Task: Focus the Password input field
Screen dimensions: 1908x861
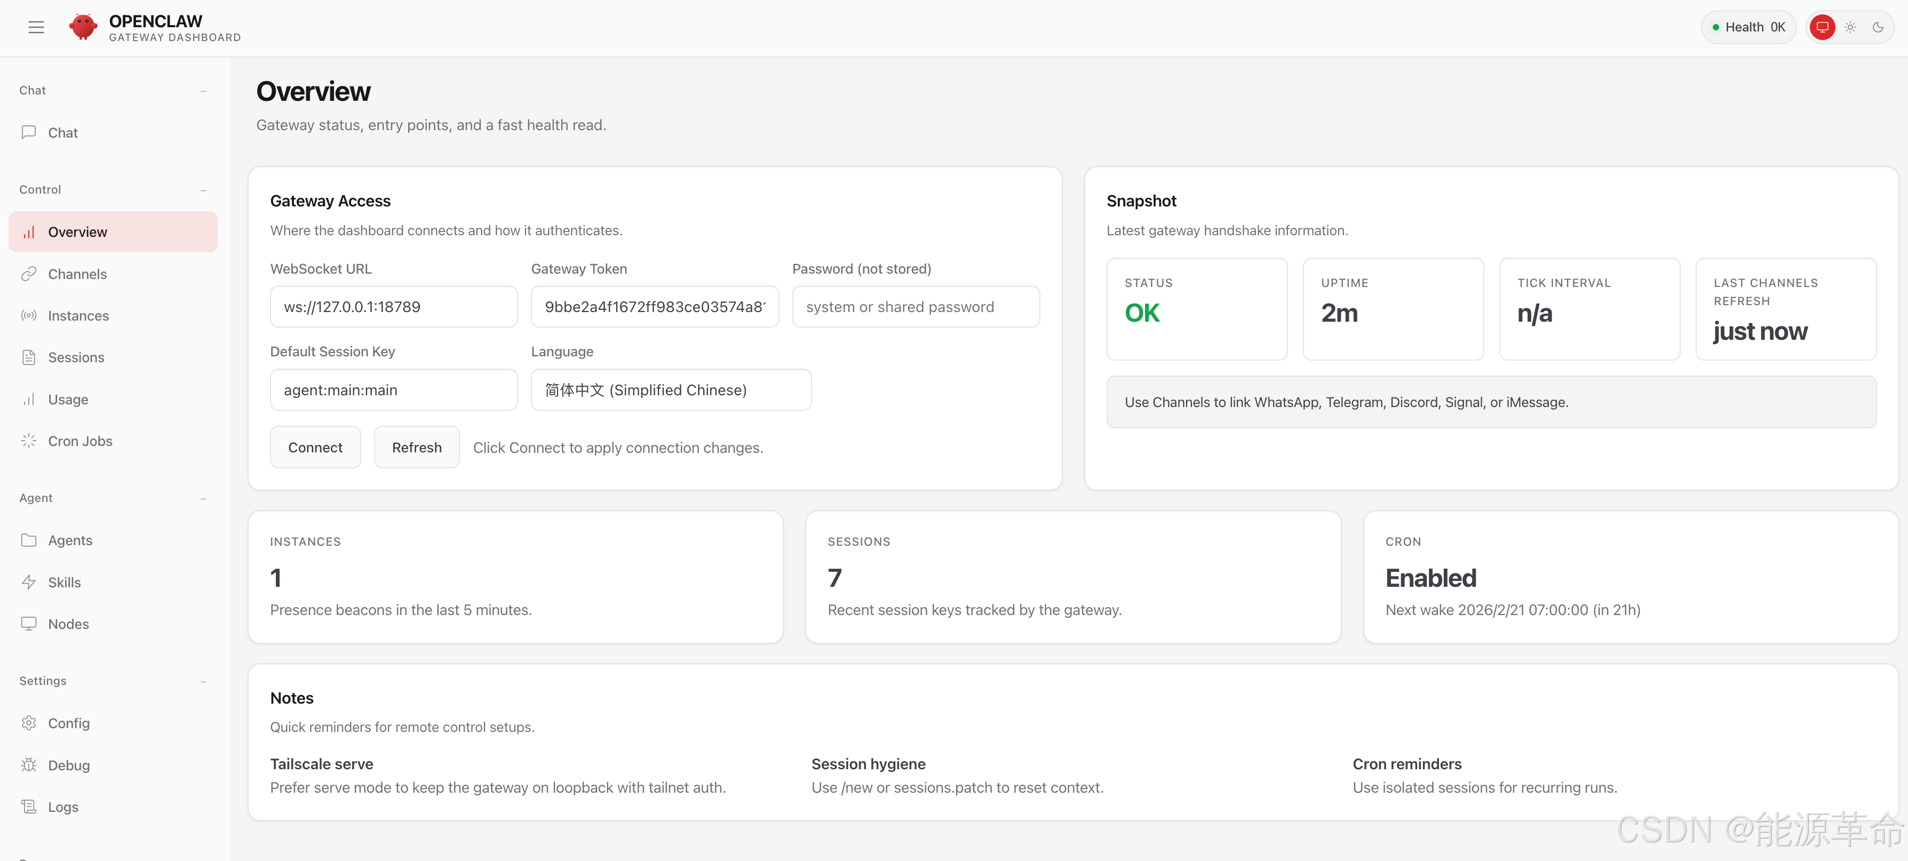Action: [x=916, y=307]
